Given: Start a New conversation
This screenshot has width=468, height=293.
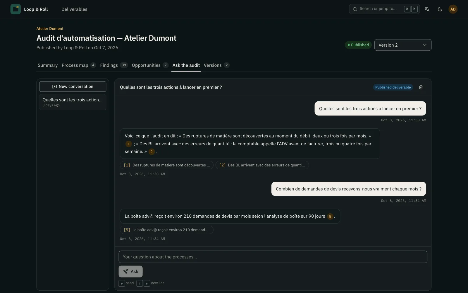Looking at the screenshot, I should coord(73,86).
